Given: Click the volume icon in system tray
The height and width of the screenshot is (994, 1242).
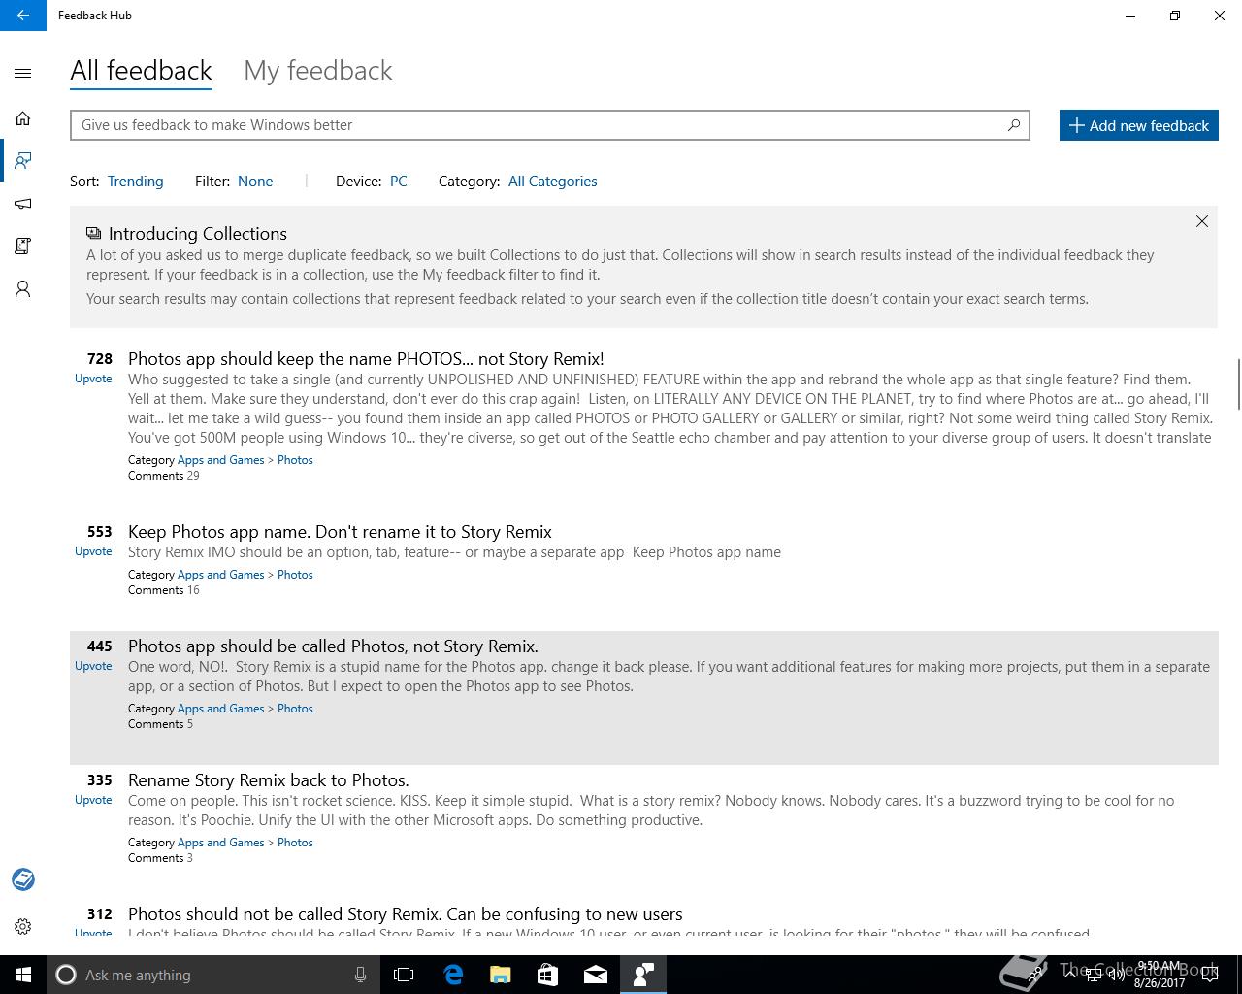Looking at the screenshot, I should click(x=1116, y=976).
